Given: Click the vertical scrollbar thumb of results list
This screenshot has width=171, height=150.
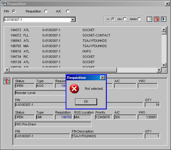Looking at the screenshot, I should (x=164, y=33).
